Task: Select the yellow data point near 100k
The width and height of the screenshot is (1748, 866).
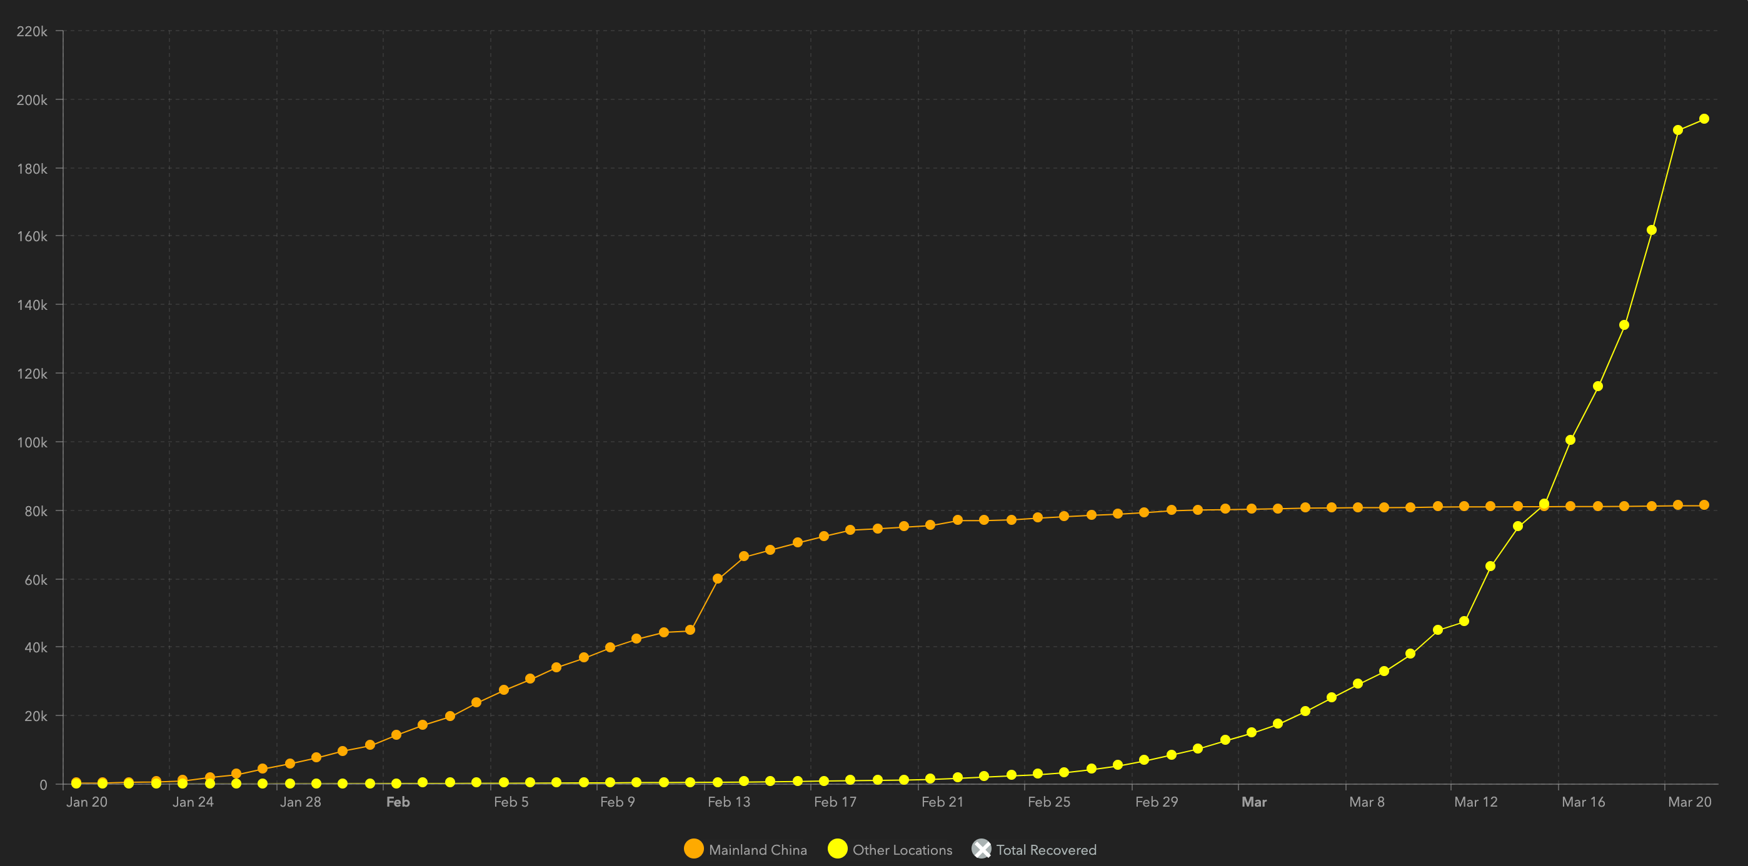Action: click(x=1570, y=439)
